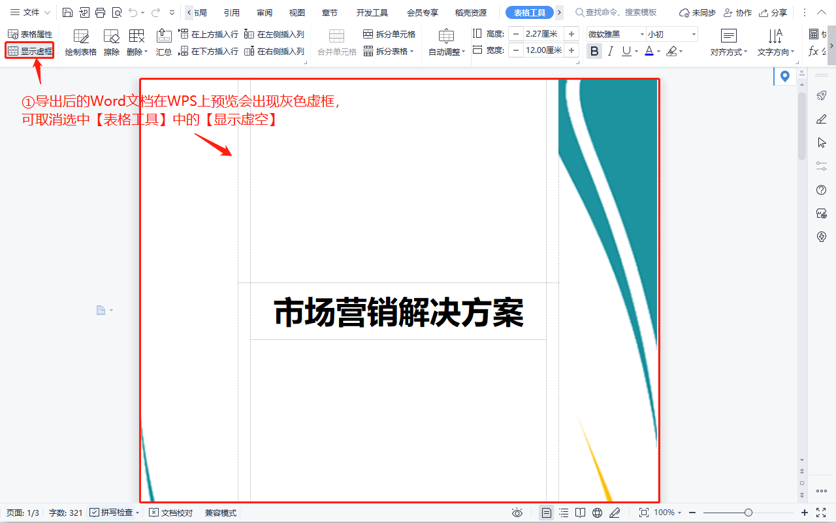Switch to Outline view in status bar
836x523 pixels.
tap(564, 513)
